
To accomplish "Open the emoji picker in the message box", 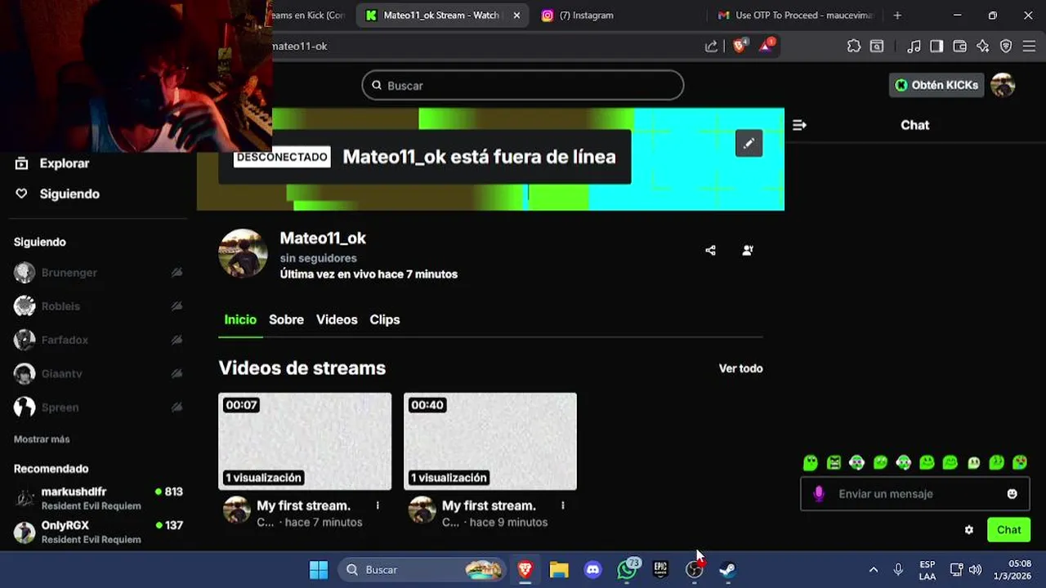I will [x=1012, y=494].
